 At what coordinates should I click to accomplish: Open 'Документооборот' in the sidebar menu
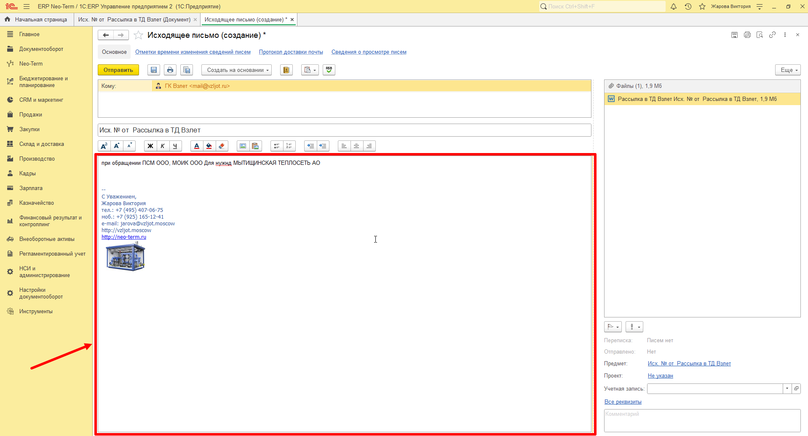coord(41,49)
